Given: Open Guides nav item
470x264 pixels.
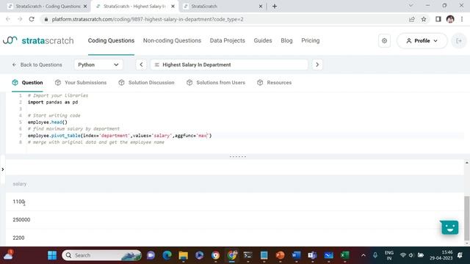Looking at the screenshot, I should click(263, 41).
